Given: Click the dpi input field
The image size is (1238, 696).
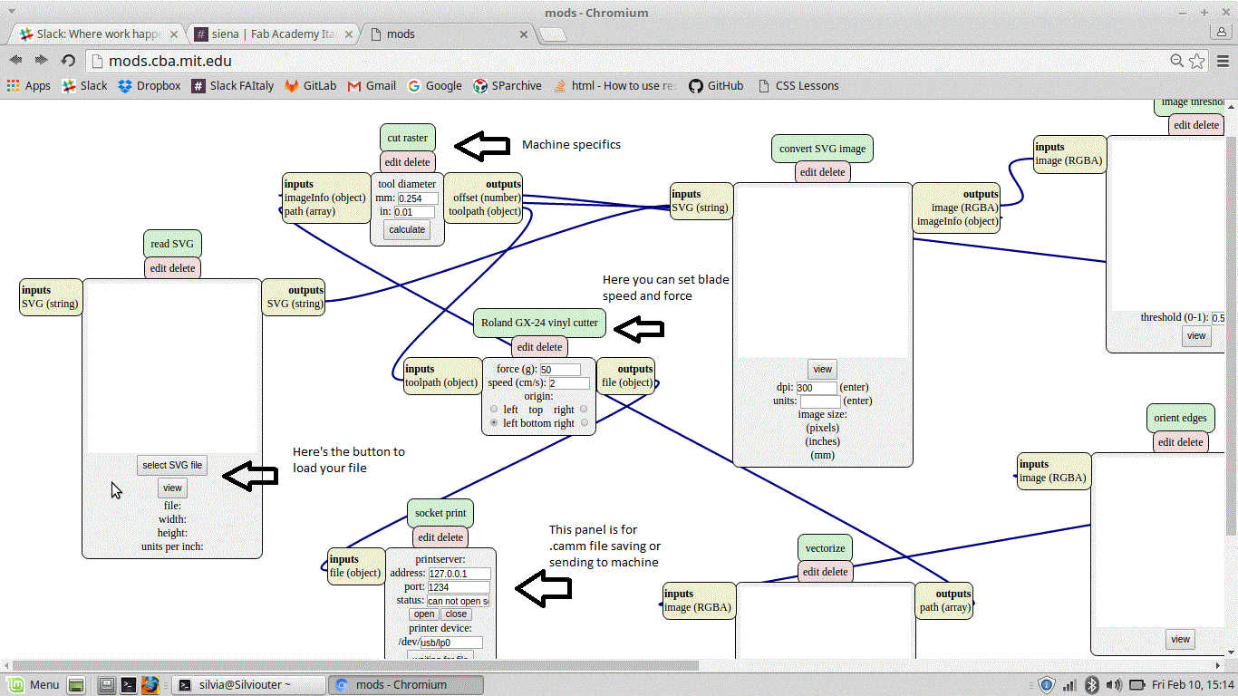Looking at the screenshot, I should pos(817,388).
